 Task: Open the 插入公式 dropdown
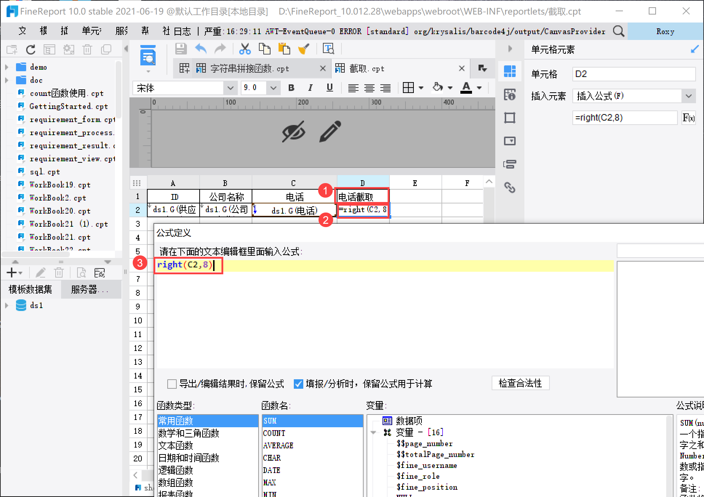pyautogui.click(x=688, y=96)
